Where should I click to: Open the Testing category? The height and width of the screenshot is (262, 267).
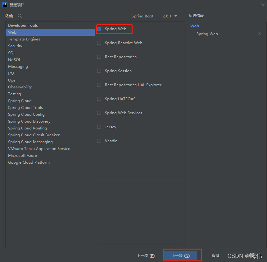pyautogui.click(x=50, y=94)
